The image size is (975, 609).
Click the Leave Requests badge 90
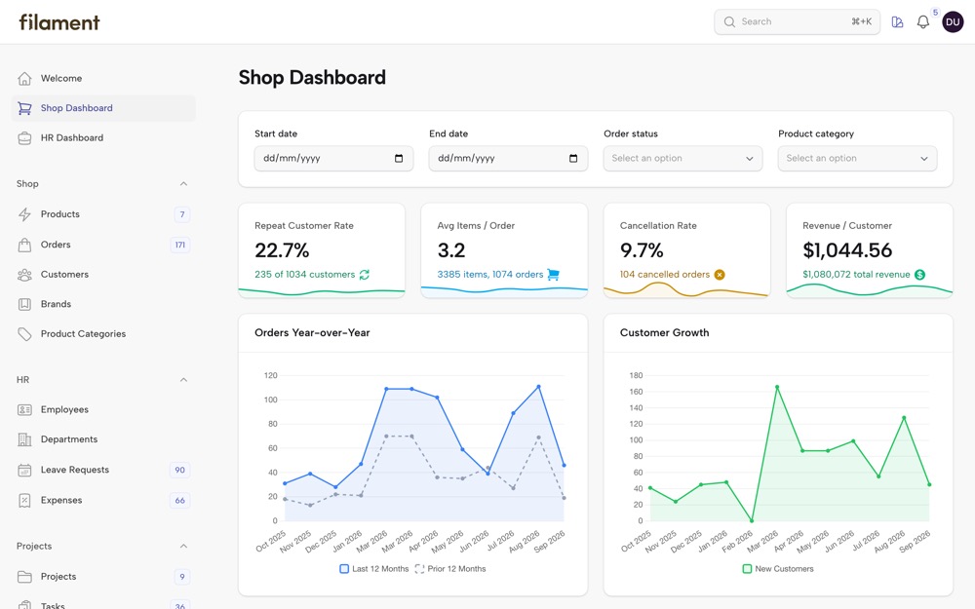click(179, 470)
